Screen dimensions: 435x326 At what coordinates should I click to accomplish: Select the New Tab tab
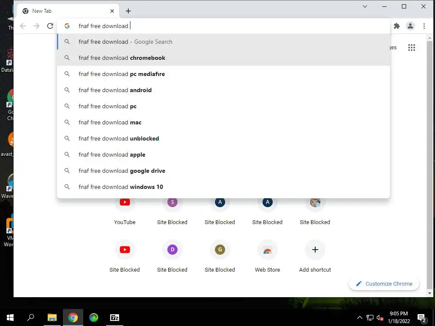coord(68,11)
